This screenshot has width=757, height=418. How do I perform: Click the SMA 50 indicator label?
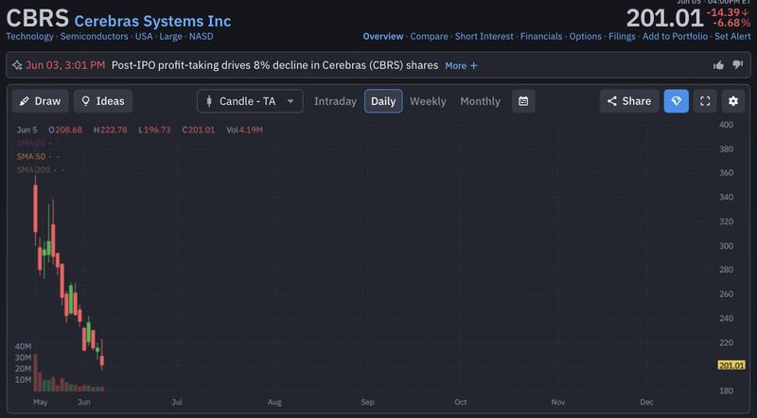point(31,156)
